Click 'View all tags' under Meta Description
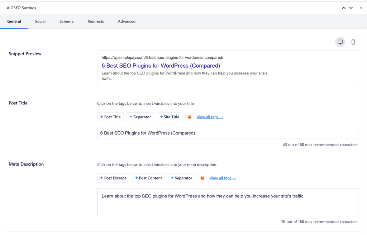 point(223,178)
